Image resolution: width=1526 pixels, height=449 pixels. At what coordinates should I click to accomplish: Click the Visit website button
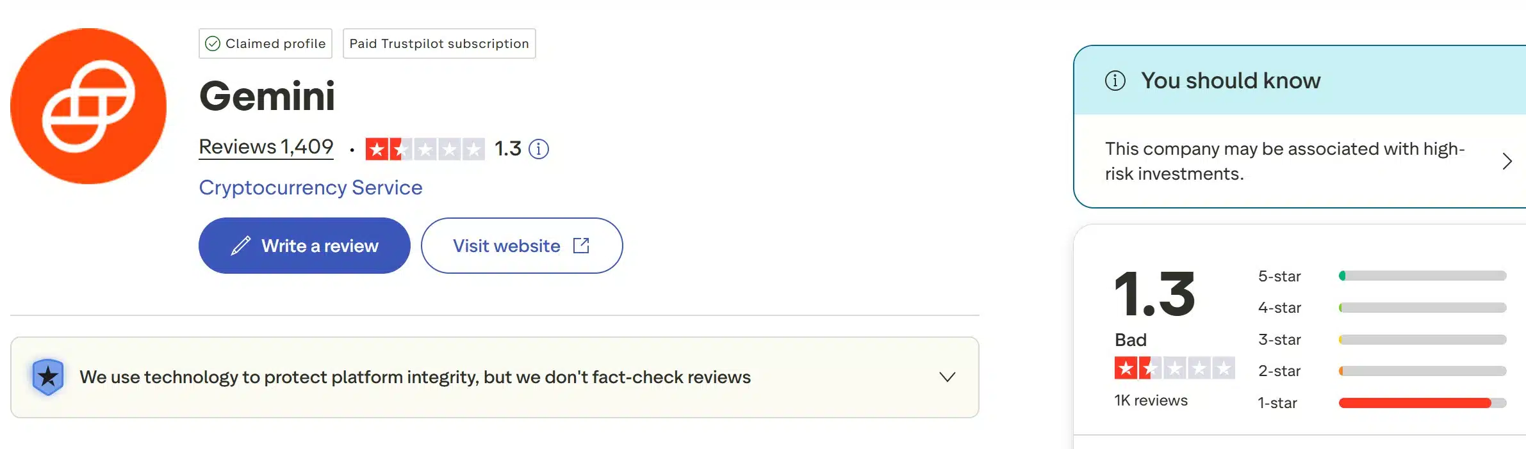(x=521, y=245)
